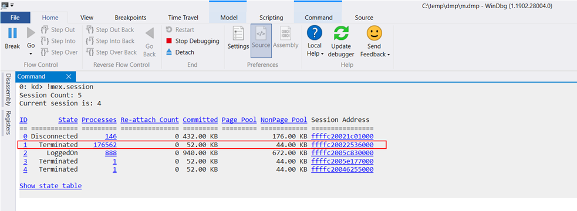
Task: Click the WinDbg app icon in title bar
Action: coord(5,5)
